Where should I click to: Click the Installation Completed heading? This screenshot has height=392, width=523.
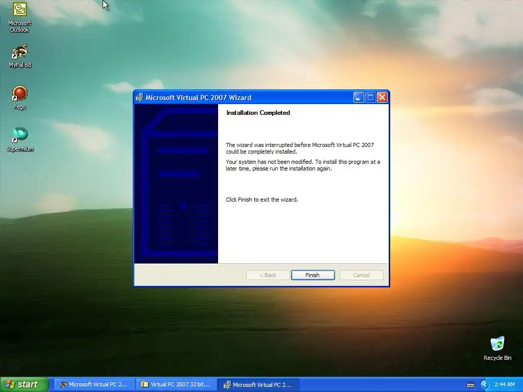coord(258,113)
